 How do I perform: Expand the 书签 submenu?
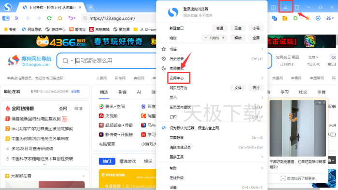[211, 49]
